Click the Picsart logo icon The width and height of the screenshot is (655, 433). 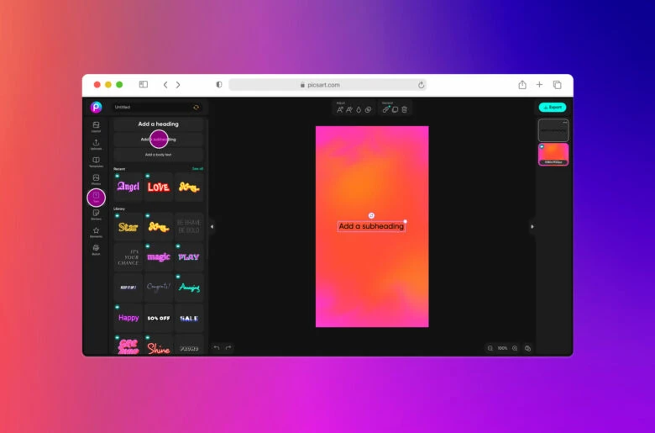(x=96, y=108)
